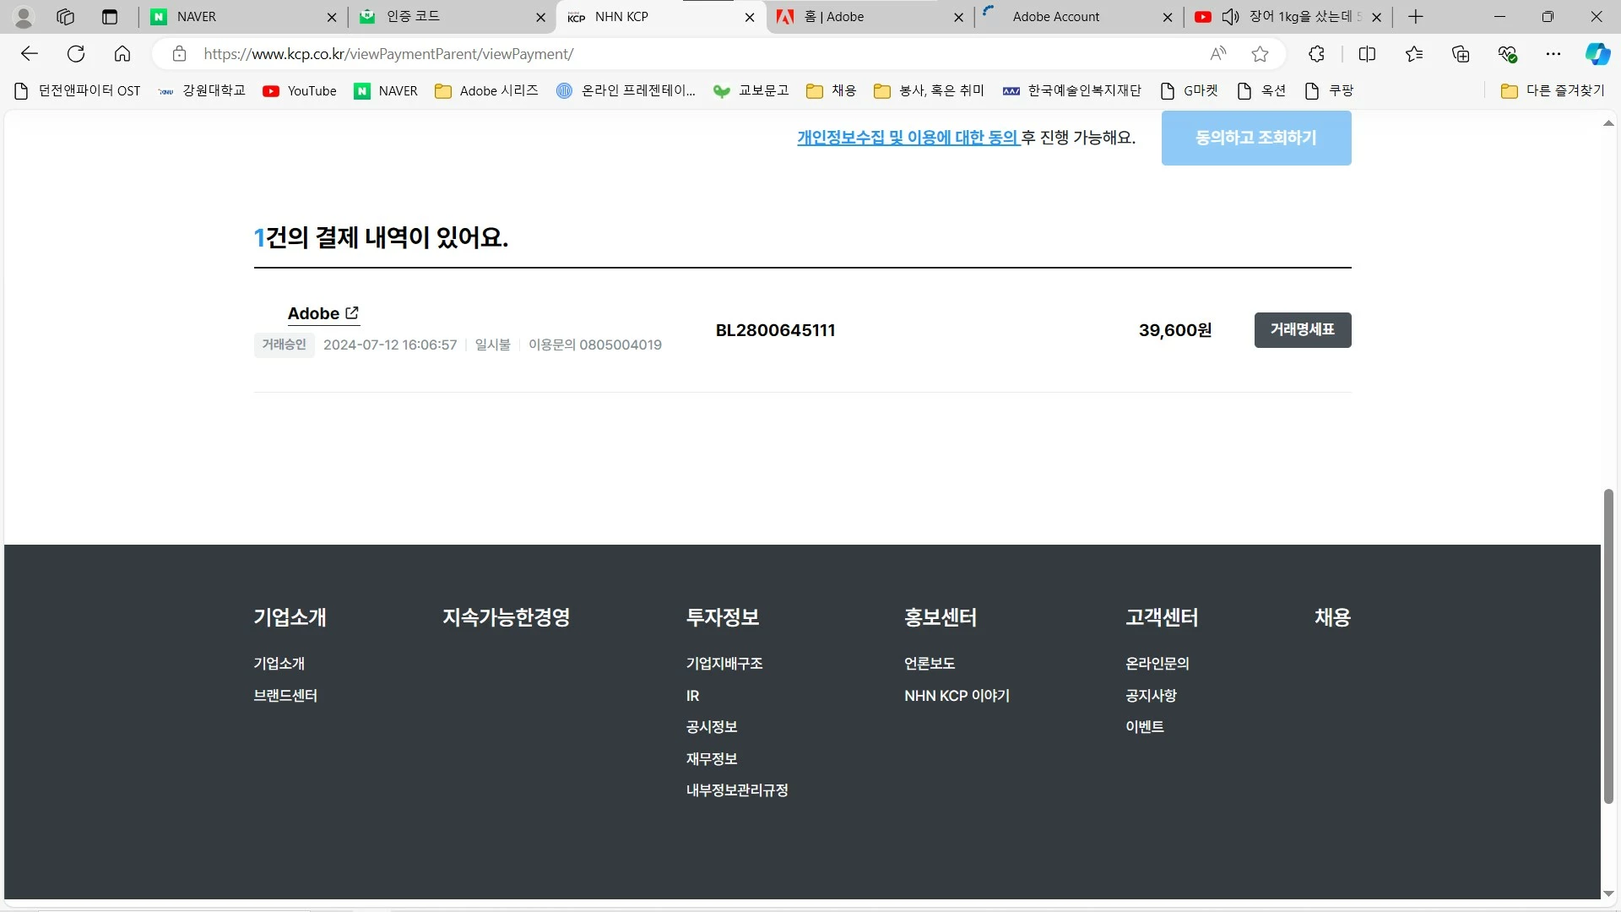This screenshot has height=912, width=1621.
Task: Refresh the page with reload icon
Action: coord(76,54)
